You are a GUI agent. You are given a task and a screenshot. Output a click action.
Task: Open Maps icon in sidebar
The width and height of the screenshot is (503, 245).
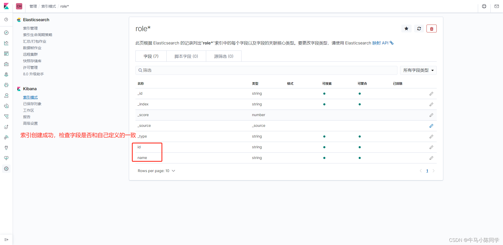(6, 75)
